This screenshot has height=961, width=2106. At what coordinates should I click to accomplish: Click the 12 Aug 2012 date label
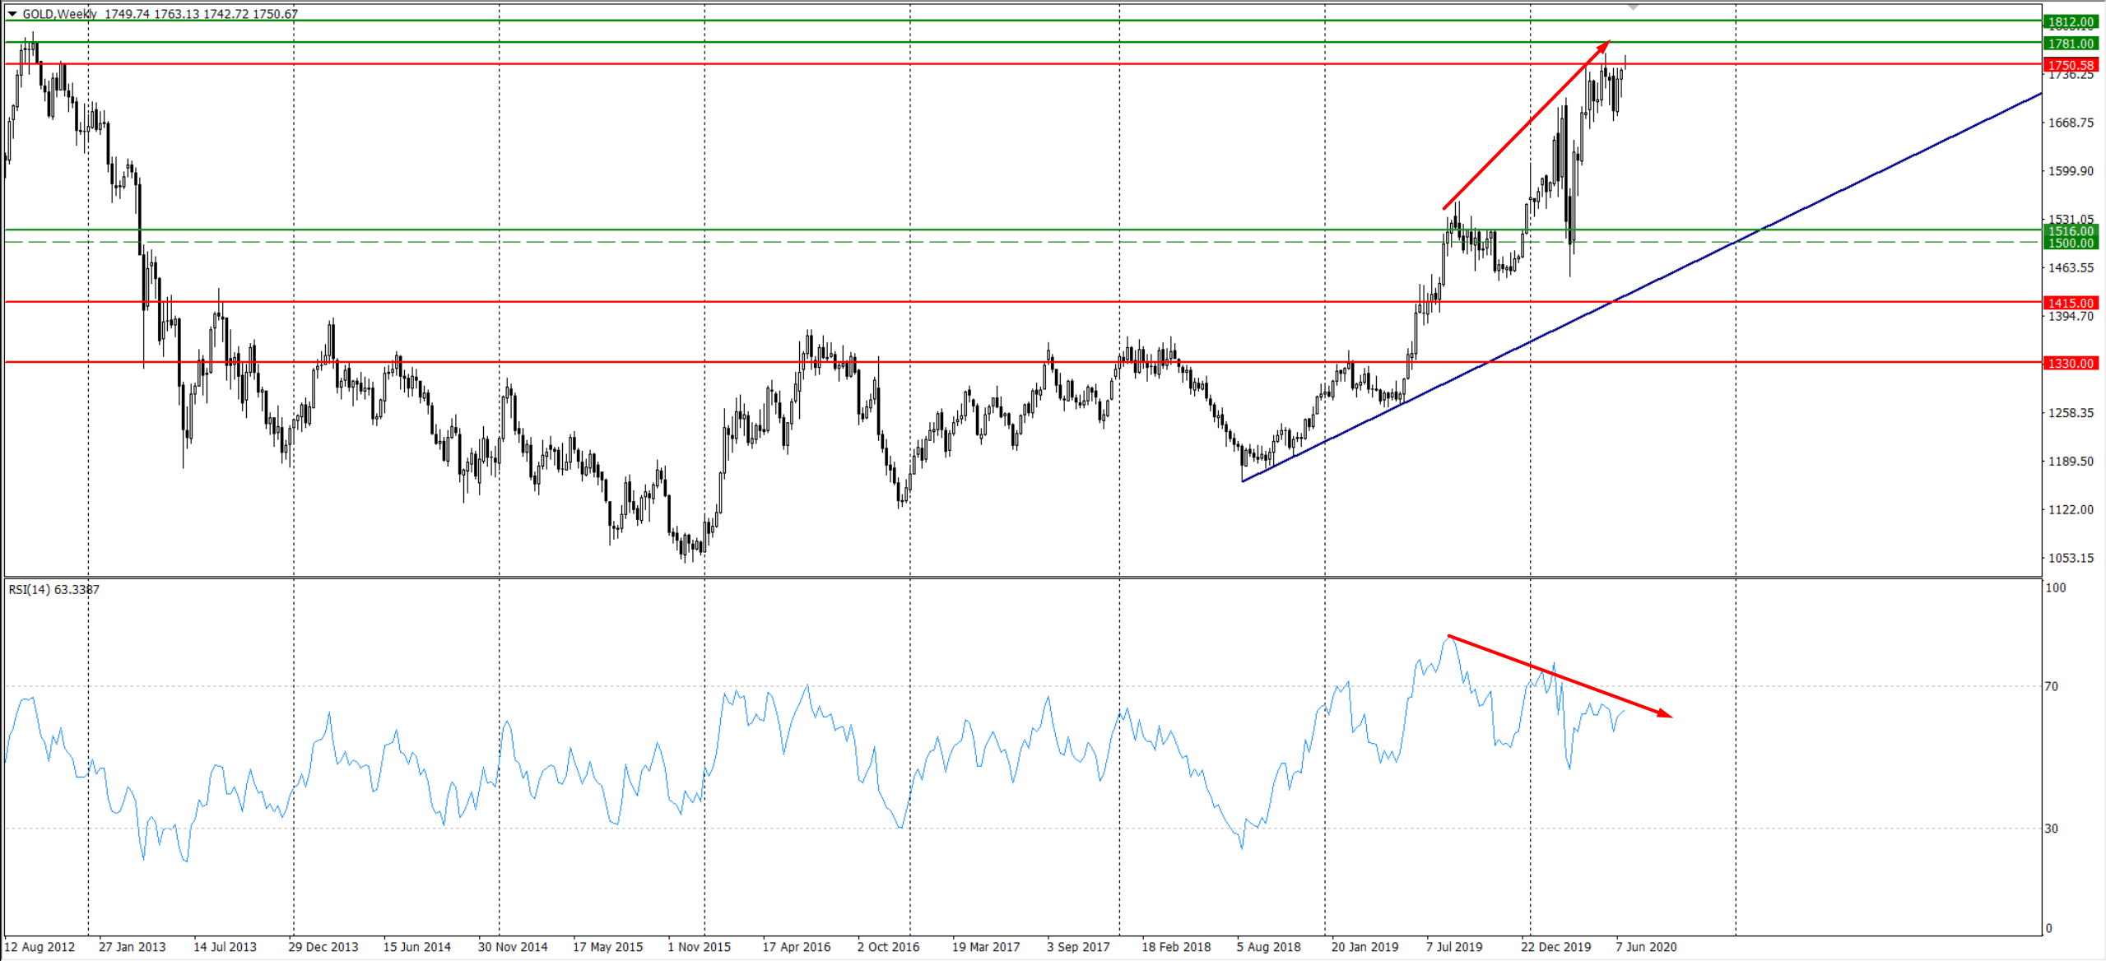(40, 947)
